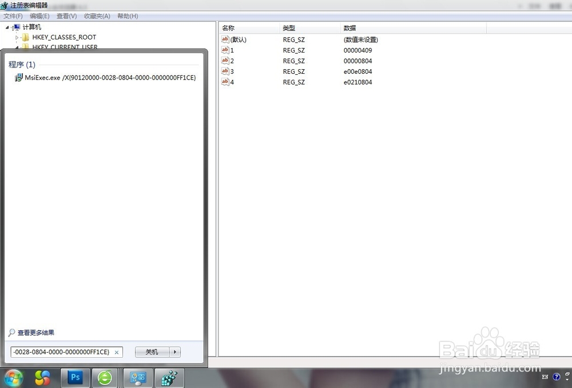The image size is (572, 388).
Task: Click the EN language indicator
Action: (x=545, y=377)
